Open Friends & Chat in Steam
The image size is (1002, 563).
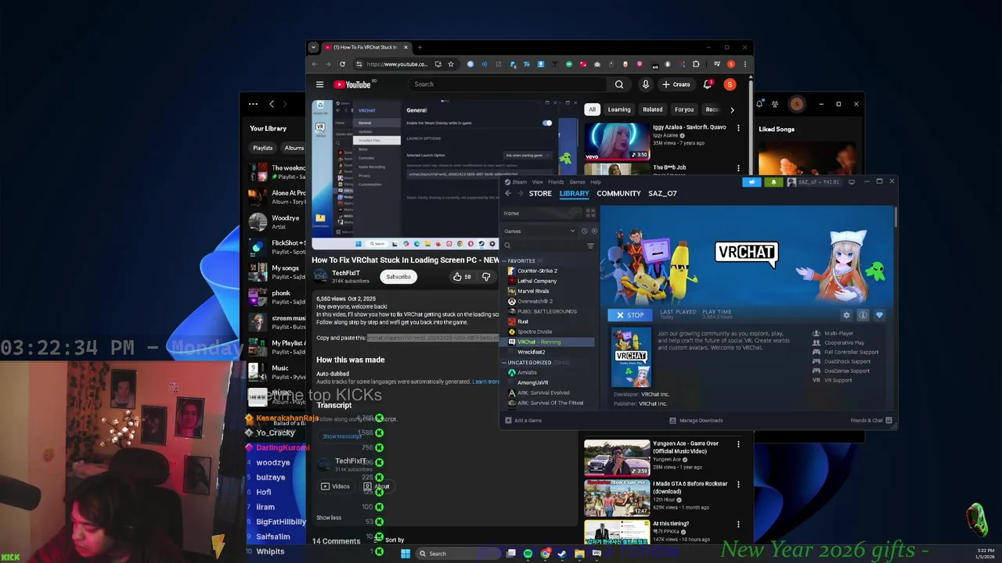pyautogui.click(x=870, y=421)
